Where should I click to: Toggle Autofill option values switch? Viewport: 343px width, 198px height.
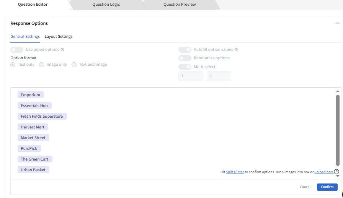pyautogui.click(x=185, y=50)
